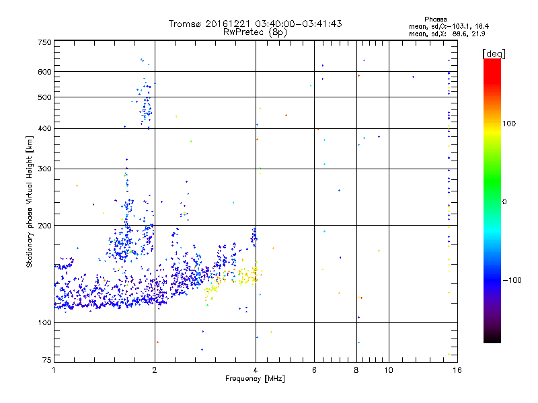
Task: Click the 'Frequency [MHz]' axis label
Action: coord(255,379)
